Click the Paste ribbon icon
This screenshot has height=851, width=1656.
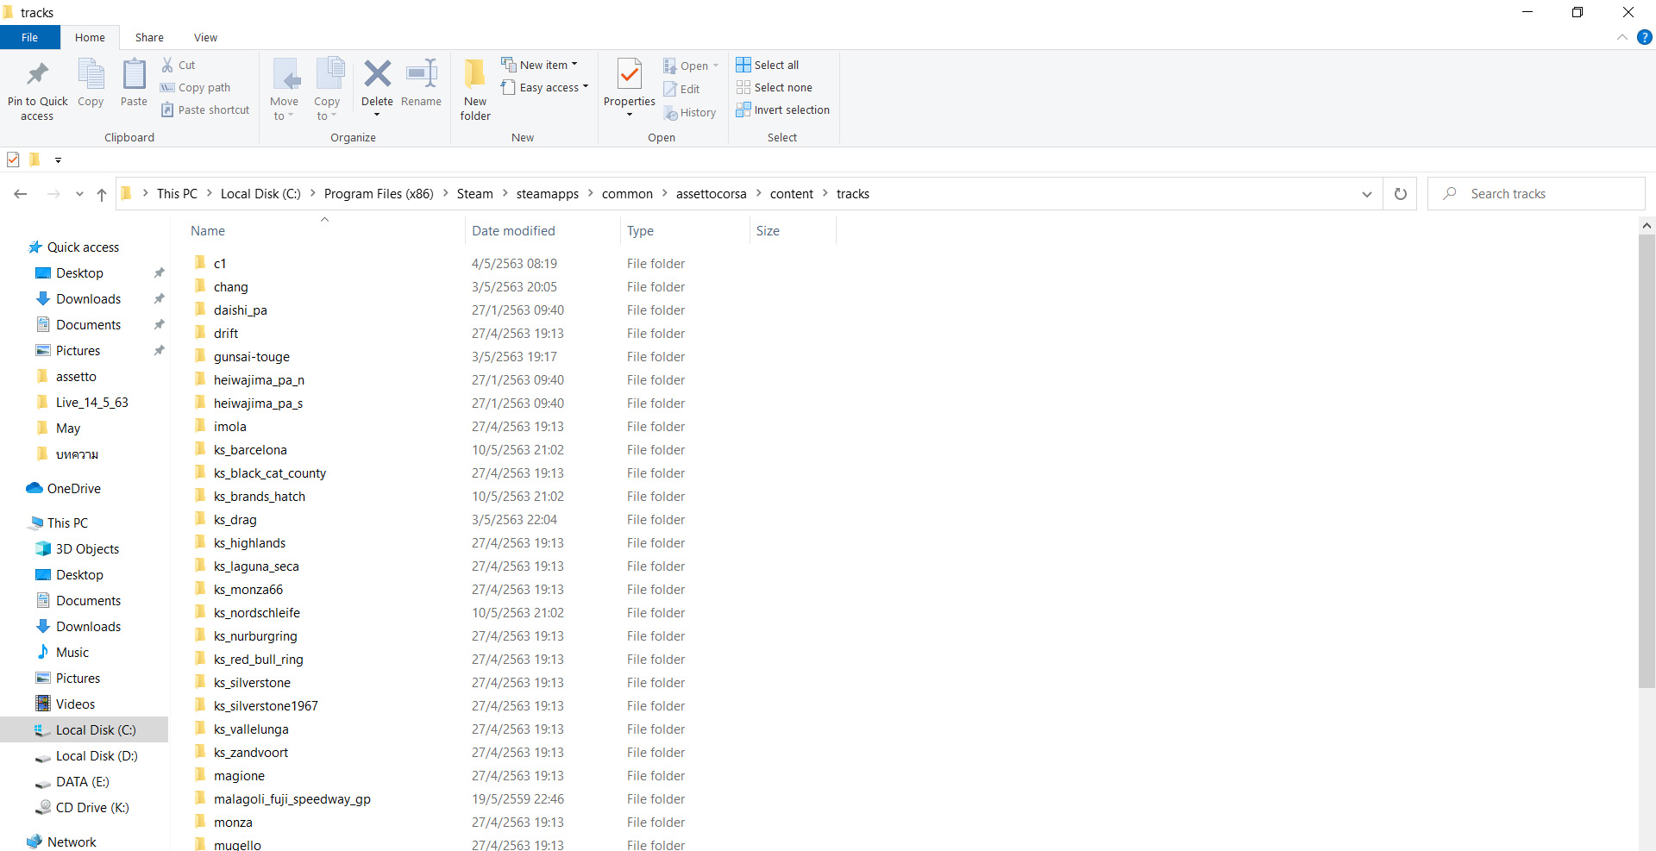tap(134, 74)
